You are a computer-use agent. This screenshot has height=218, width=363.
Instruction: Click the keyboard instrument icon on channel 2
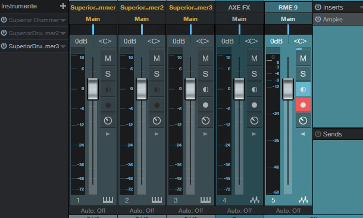point(157,200)
